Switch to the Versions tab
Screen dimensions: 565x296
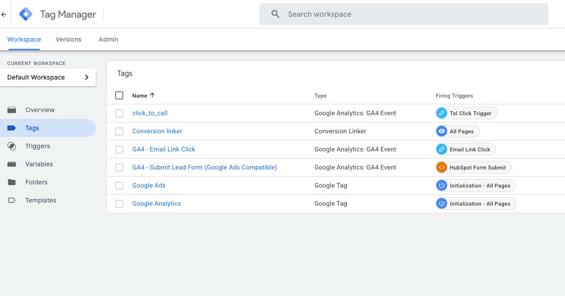(x=69, y=39)
